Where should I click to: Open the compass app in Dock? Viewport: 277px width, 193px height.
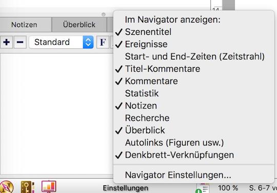pyautogui.click(x=6, y=187)
